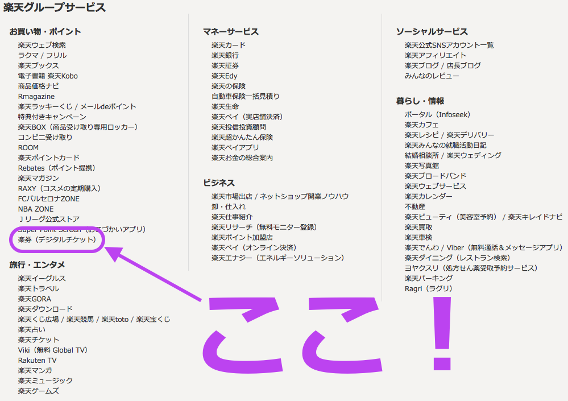Open 楽天仕事紹介
The height and width of the screenshot is (401, 568).
232,217
